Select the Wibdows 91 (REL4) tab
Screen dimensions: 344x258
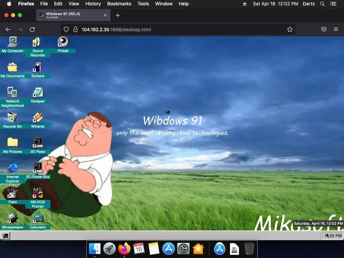click(x=73, y=15)
